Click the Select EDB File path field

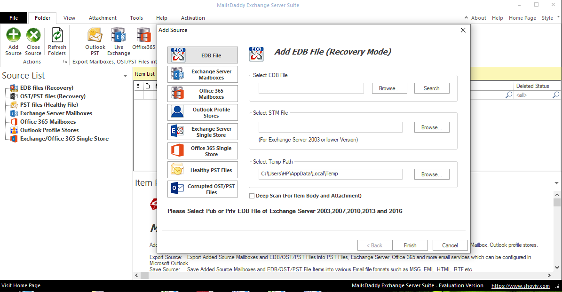[311, 88]
